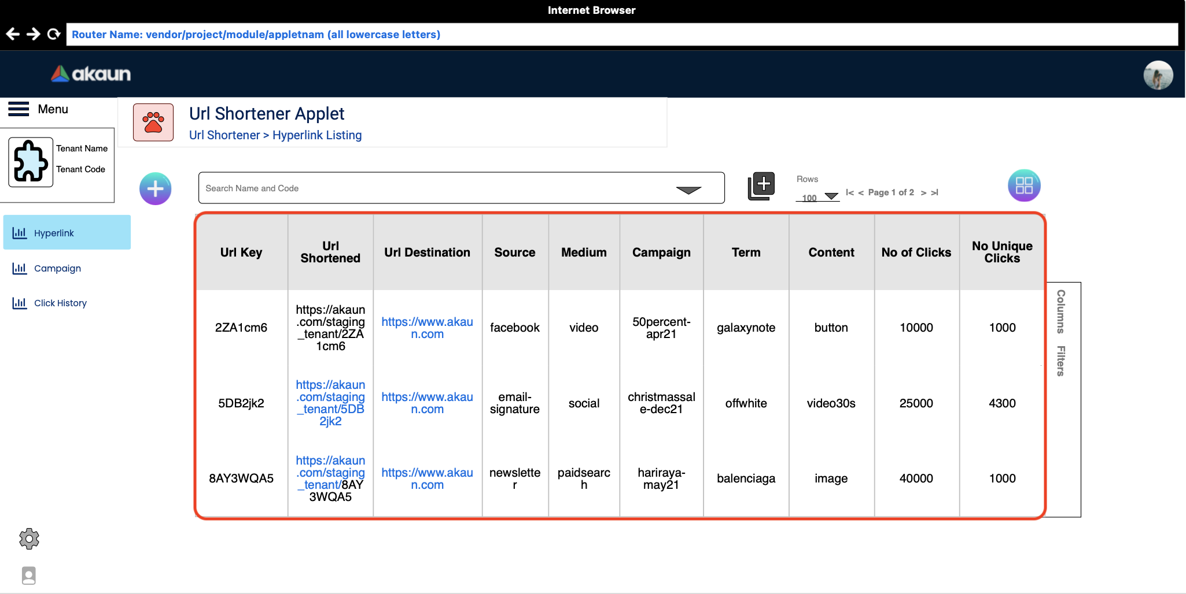Expand the search field dropdown arrow
Image resolution: width=1186 pixels, height=594 pixels.
click(x=688, y=190)
